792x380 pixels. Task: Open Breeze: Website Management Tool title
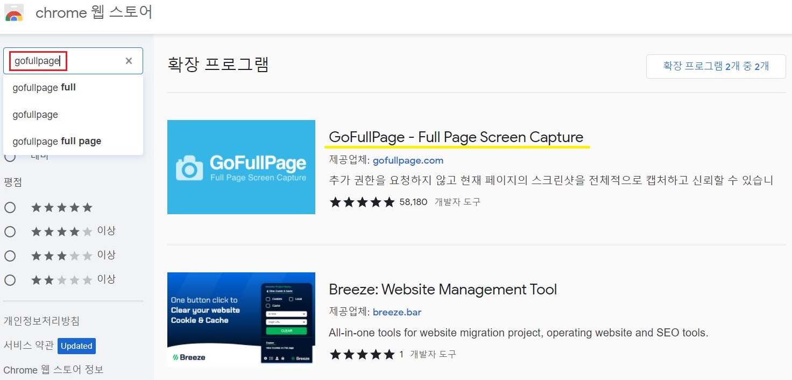click(x=443, y=290)
